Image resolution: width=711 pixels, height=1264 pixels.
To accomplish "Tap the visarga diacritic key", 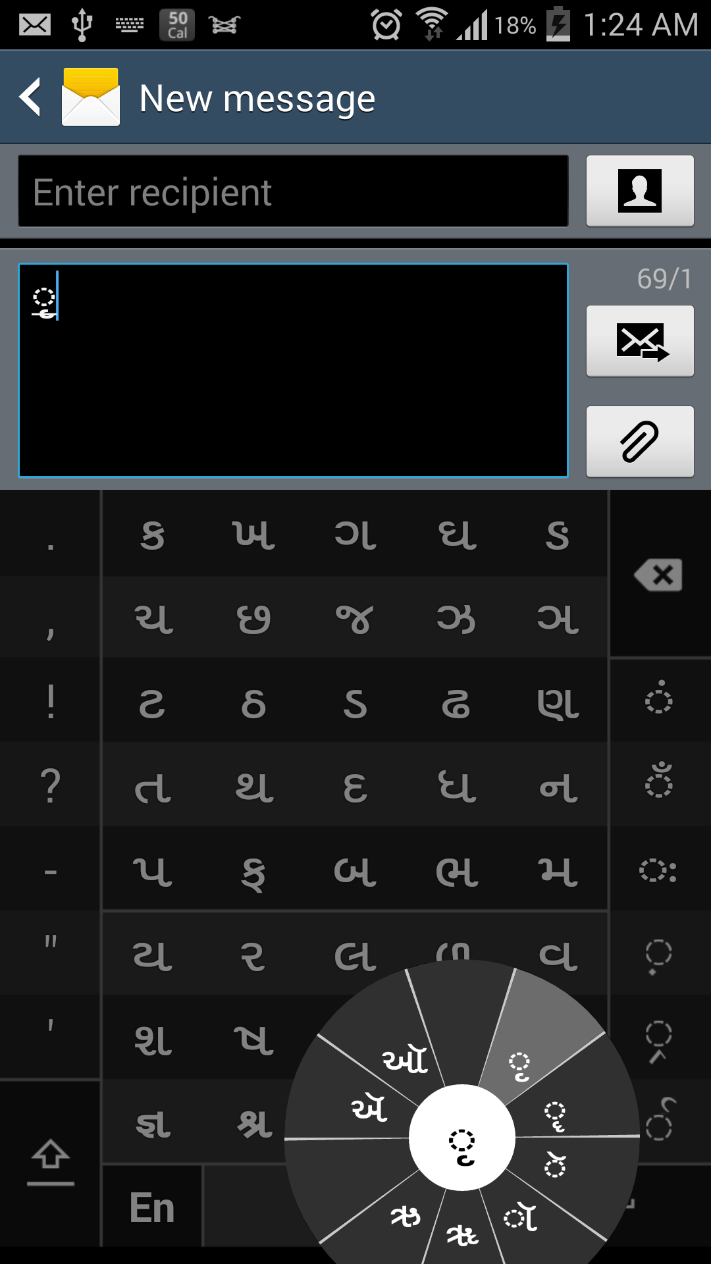I will 659,870.
